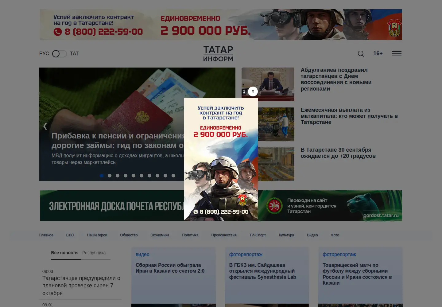Click фоторепортаж label on Synesthesia Lab card

(246, 255)
